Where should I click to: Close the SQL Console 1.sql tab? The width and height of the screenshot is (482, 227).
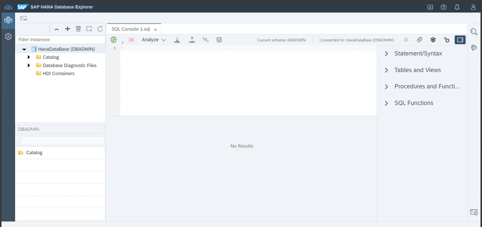pyautogui.click(x=155, y=30)
